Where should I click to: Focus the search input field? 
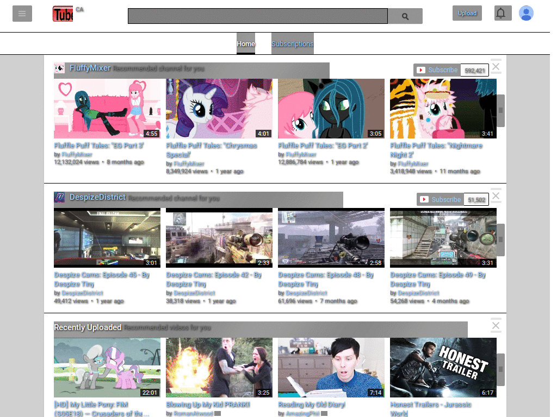[x=257, y=16]
